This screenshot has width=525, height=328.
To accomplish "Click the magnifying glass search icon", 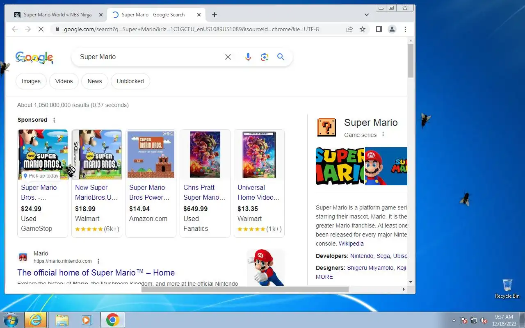I will [x=281, y=57].
